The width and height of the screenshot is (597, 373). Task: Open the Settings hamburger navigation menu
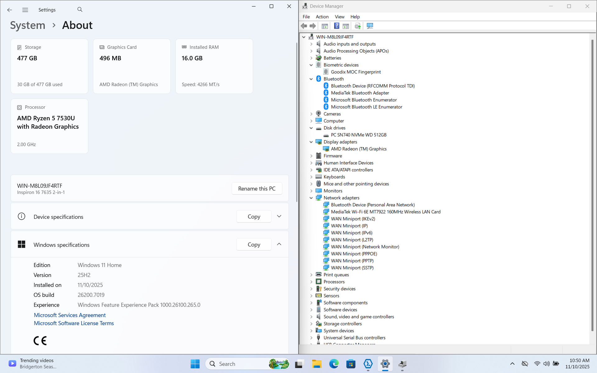click(25, 10)
